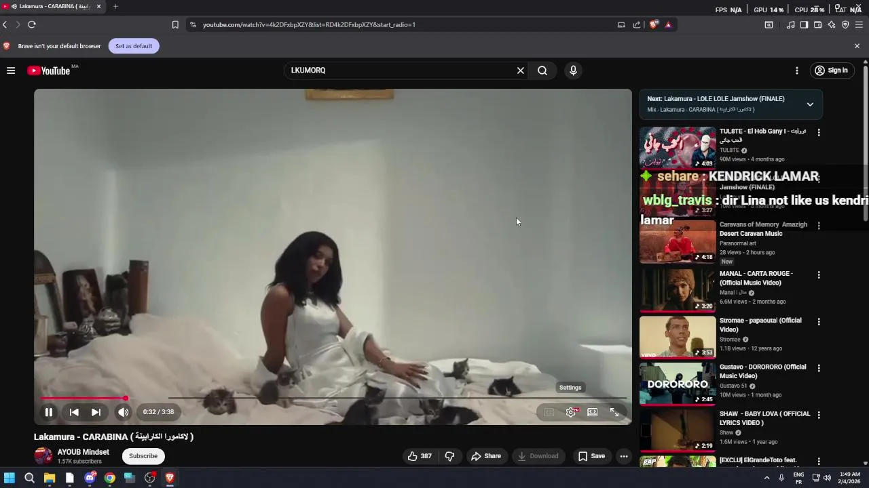Open the Windows Start menu

10,478
